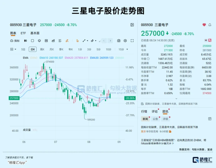Toggle the faded VOL volume legend label
This screenshot has height=168, width=216.
coord(35,130)
